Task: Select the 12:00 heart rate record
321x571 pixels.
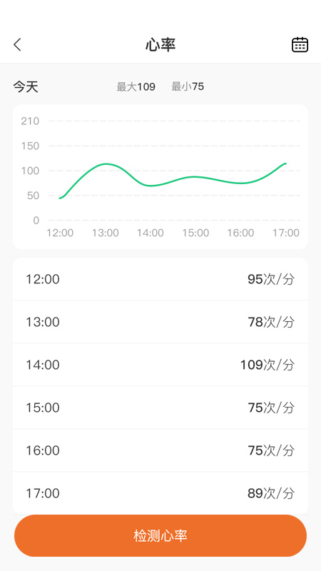Action: click(x=160, y=279)
